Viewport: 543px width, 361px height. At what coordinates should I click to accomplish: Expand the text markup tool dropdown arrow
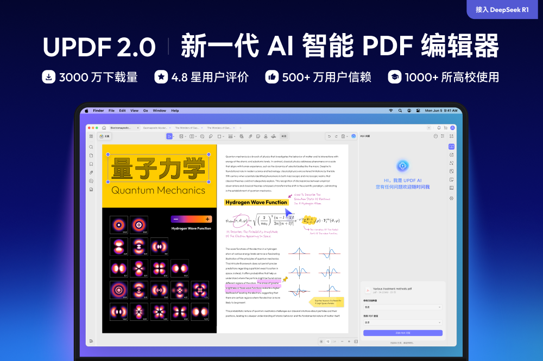coord(185,137)
